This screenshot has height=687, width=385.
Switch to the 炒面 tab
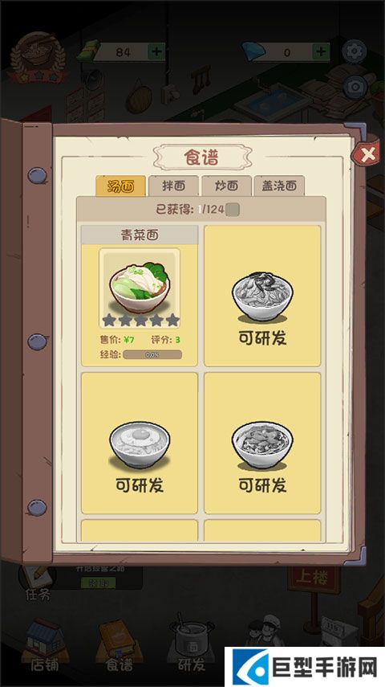[x=226, y=186]
